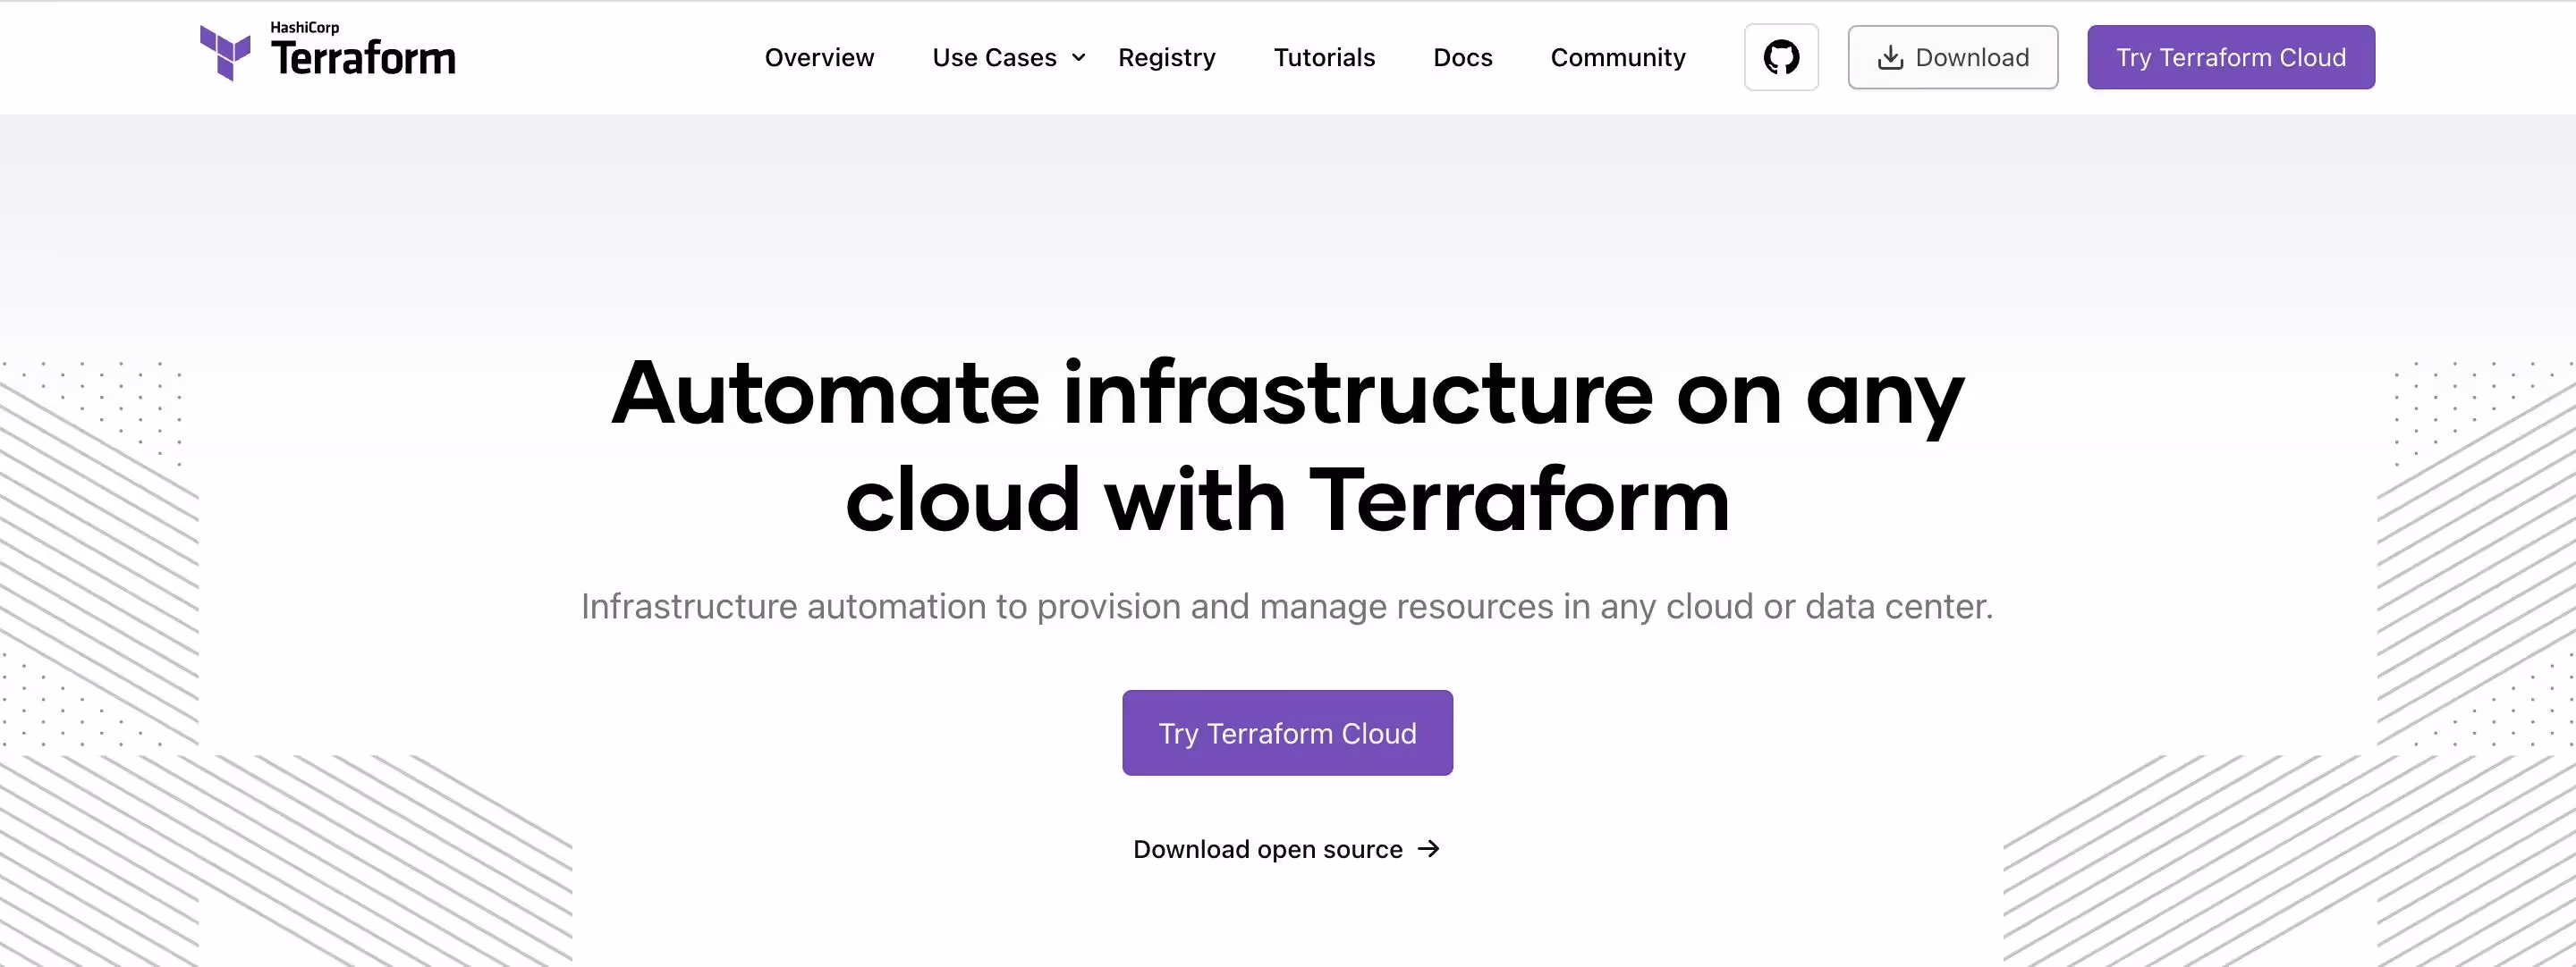Viewport: 2576px width, 967px height.
Task: Visit the Community page
Action: click(x=1617, y=57)
